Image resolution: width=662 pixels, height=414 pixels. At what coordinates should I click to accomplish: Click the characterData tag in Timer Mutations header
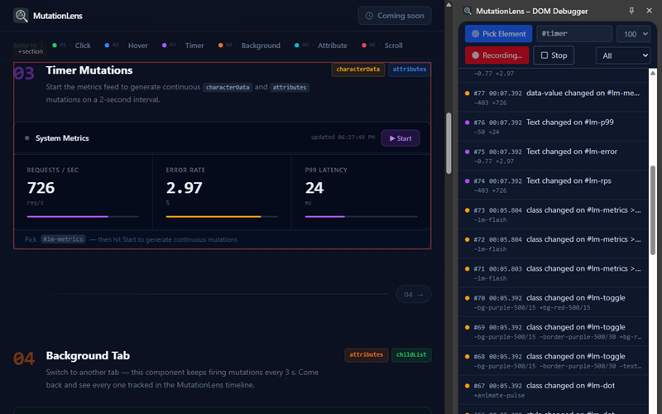point(358,70)
